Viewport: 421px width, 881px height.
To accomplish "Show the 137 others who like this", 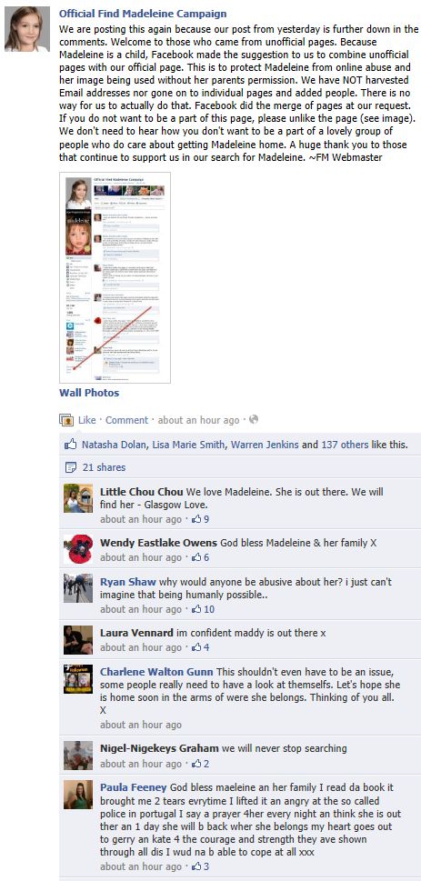I will (x=345, y=445).
